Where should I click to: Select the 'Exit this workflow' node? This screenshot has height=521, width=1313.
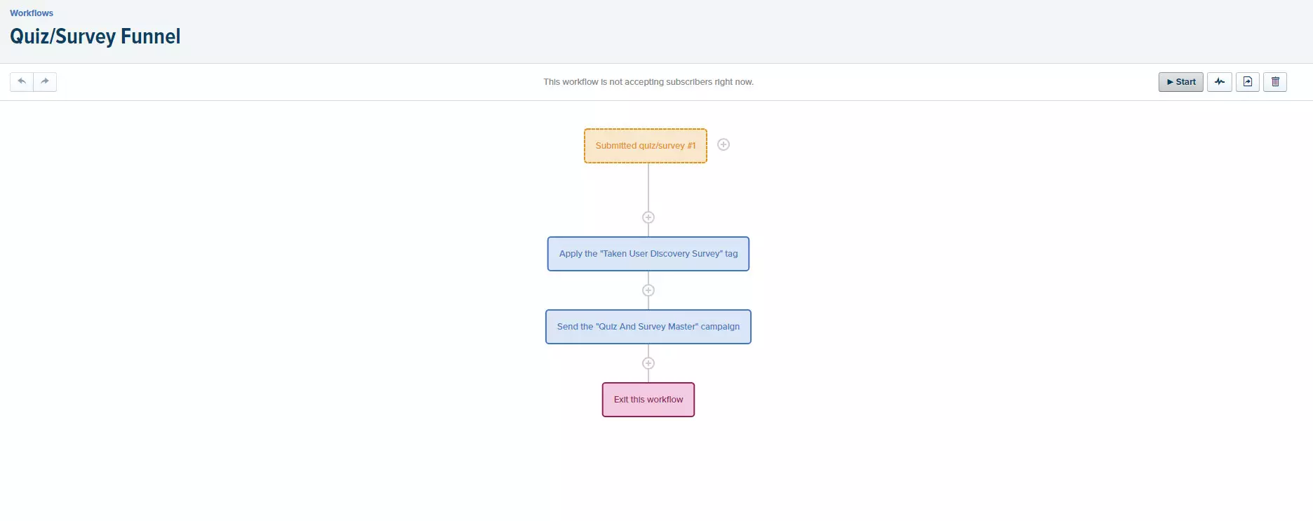[648, 400]
